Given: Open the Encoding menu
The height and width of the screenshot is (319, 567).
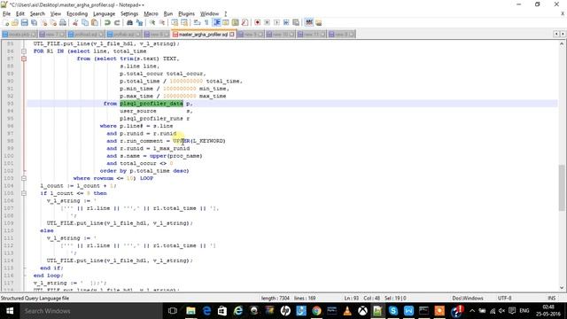Looking at the screenshot, I should click(77, 14).
